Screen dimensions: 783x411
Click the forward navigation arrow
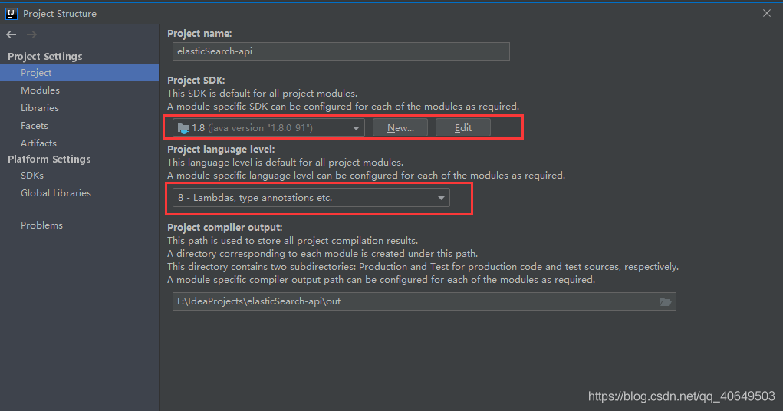click(31, 35)
